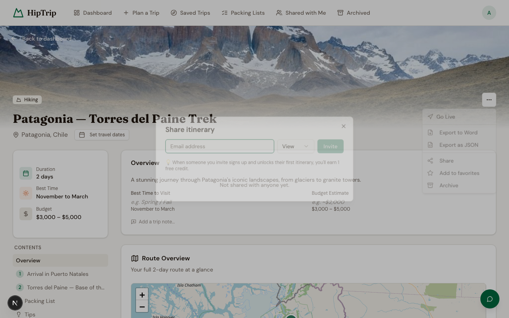The image size is (509, 318).
Task: Click the Archive box icon in the menu
Action: click(430, 186)
